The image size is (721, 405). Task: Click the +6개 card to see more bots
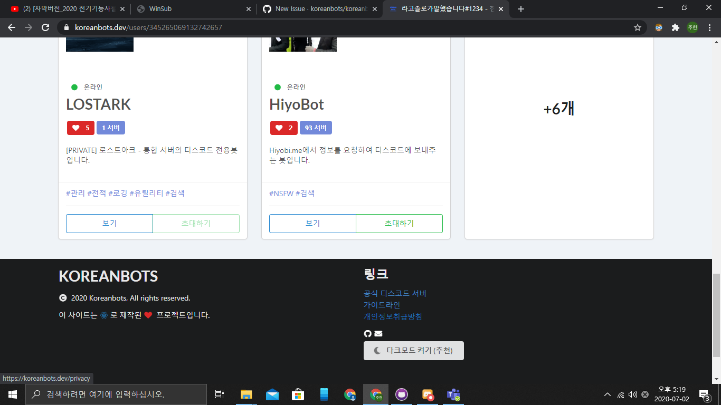click(x=559, y=109)
